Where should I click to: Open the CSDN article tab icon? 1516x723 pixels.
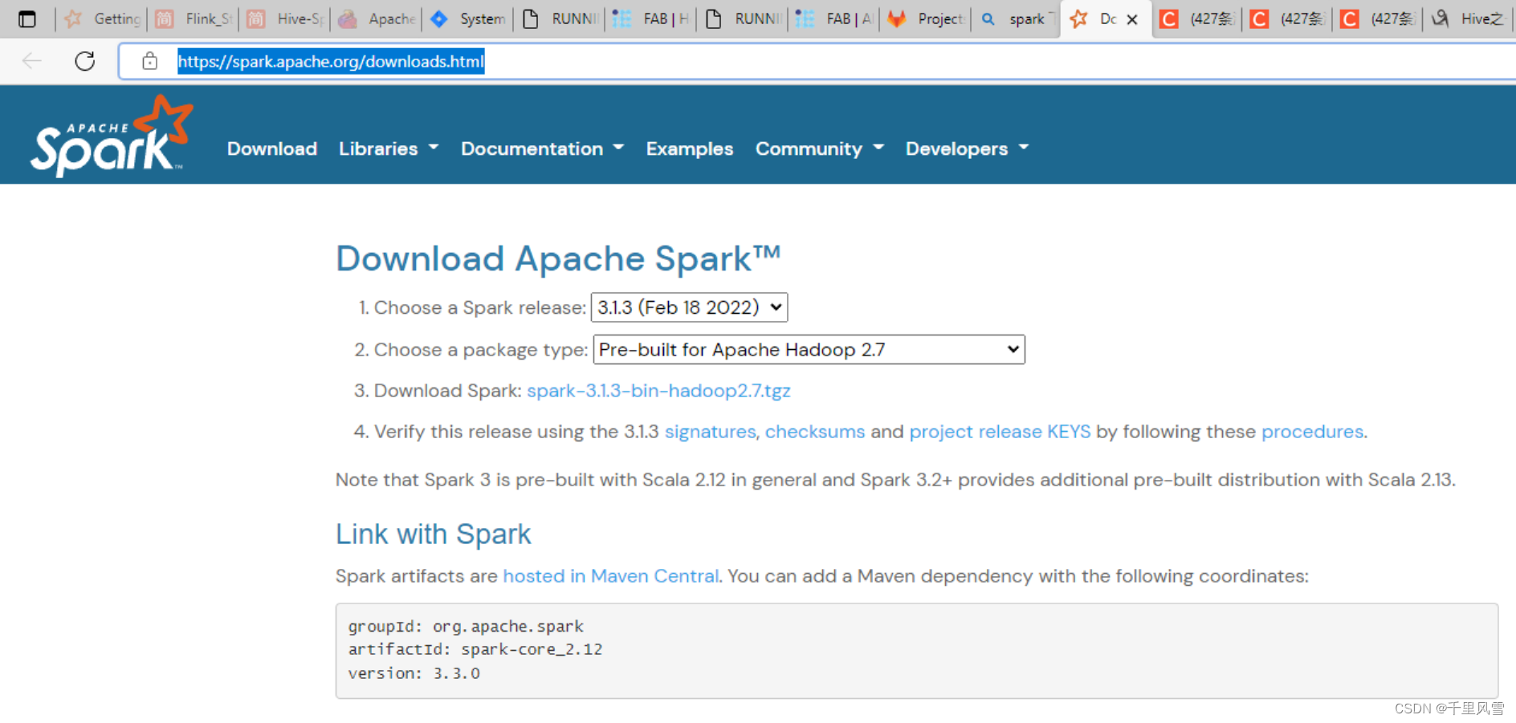coord(1169,18)
